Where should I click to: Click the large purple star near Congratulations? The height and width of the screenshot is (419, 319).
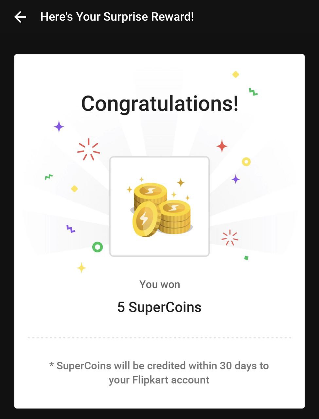(x=59, y=126)
